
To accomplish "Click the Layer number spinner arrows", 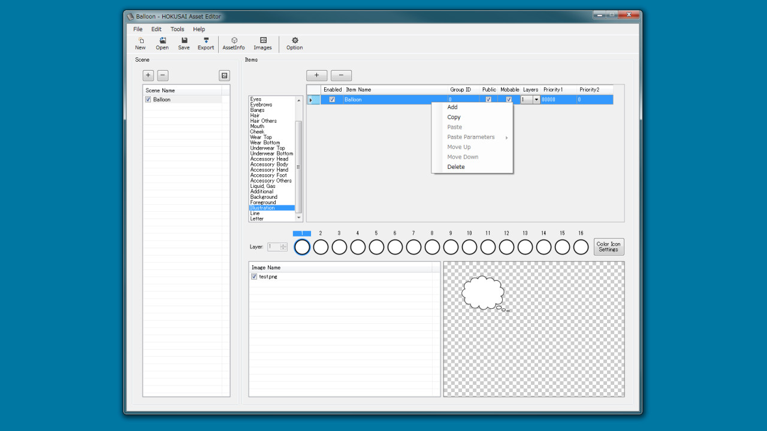I will tap(283, 247).
